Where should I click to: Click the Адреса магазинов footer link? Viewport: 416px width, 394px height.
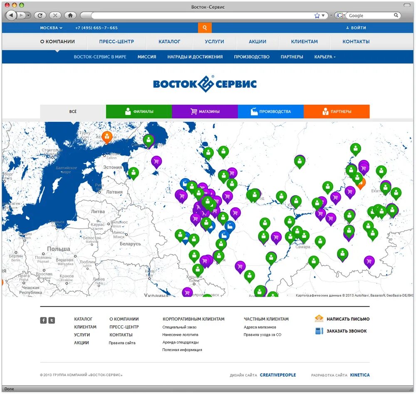tap(260, 327)
